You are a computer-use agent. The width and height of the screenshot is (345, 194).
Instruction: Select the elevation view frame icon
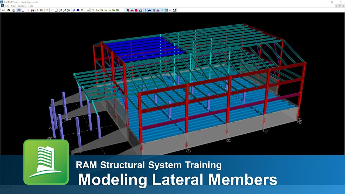tap(27, 10)
